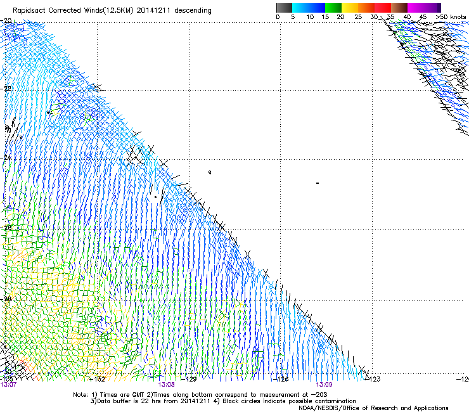Image resolution: width=469 pixels, height=412 pixels.
Task: Click the legend label '25'
Action: pos(358,17)
